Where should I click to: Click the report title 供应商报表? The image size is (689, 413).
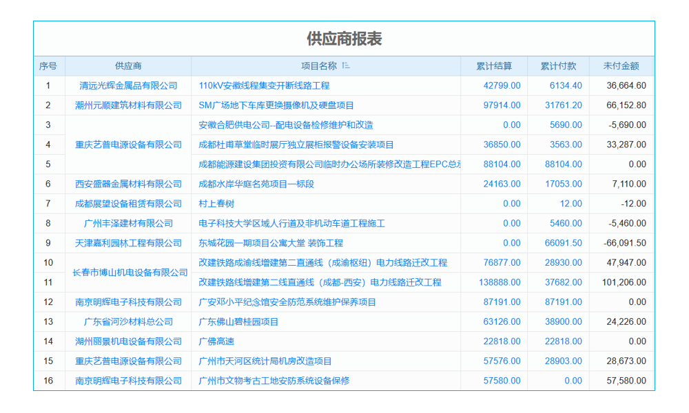click(344, 39)
